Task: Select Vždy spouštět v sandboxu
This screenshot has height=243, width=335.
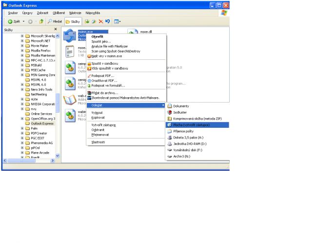Action: click(126, 69)
